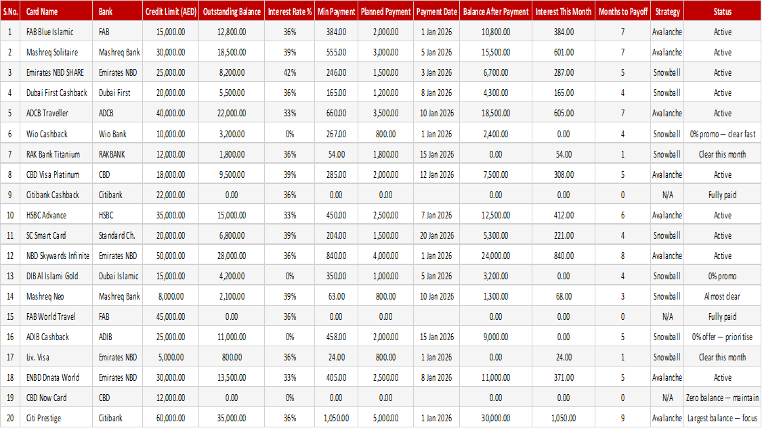Click NBD Skywards Infinite card name
The width and height of the screenshot is (762, 447).
click(x=56, y=256)
